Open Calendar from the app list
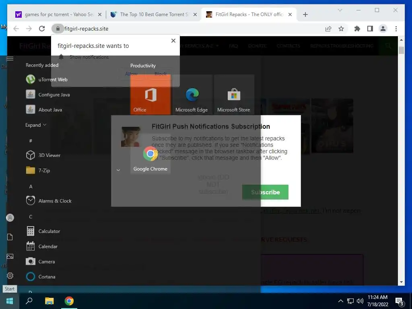 [42, 247]
